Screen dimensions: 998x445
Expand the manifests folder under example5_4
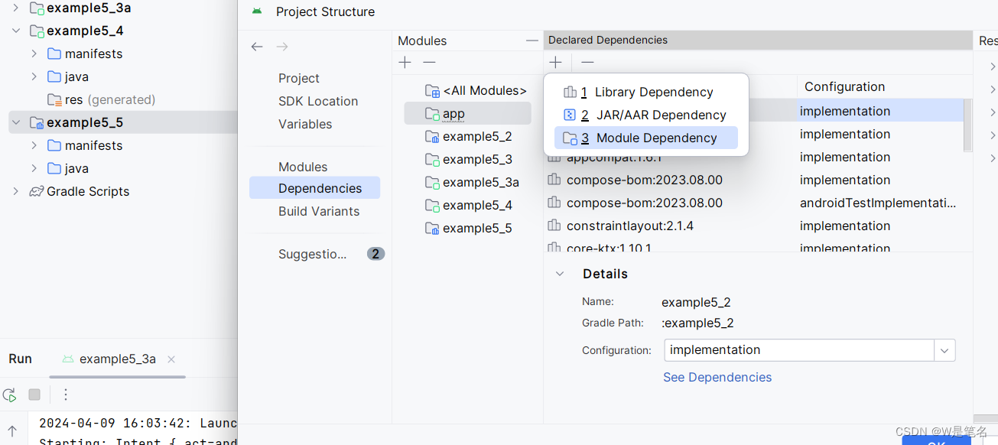point(33,54)
